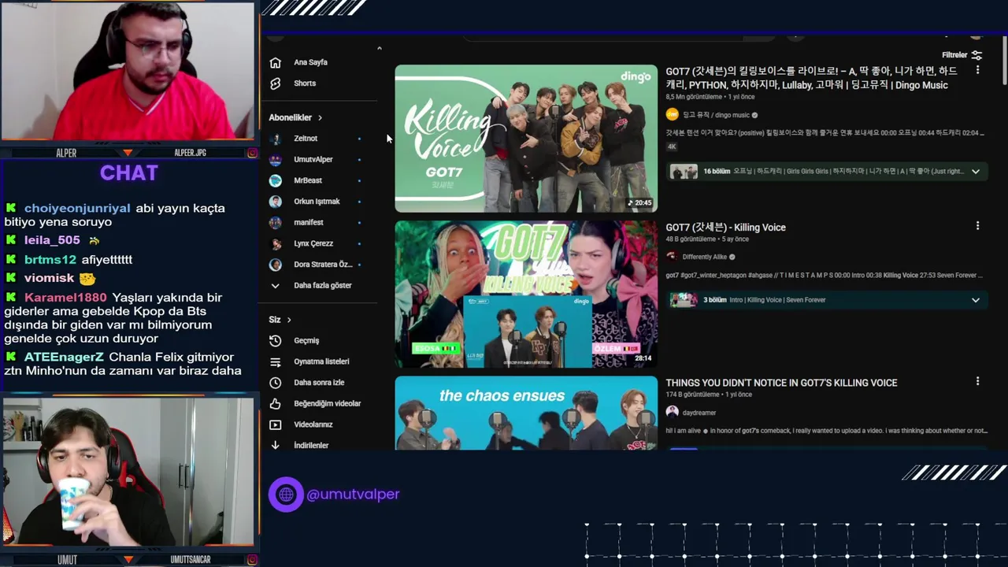
Task: Select Geçmiş menu item
Action: (x=306, y=341)
